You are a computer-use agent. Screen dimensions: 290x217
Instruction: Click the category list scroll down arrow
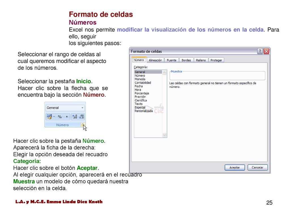tap(164, 135)
